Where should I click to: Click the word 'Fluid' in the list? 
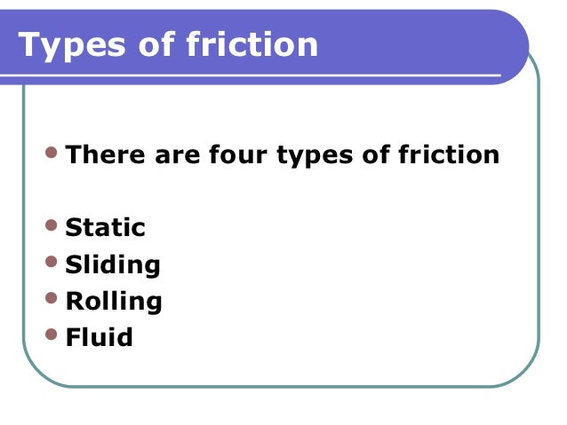(99, 337)
